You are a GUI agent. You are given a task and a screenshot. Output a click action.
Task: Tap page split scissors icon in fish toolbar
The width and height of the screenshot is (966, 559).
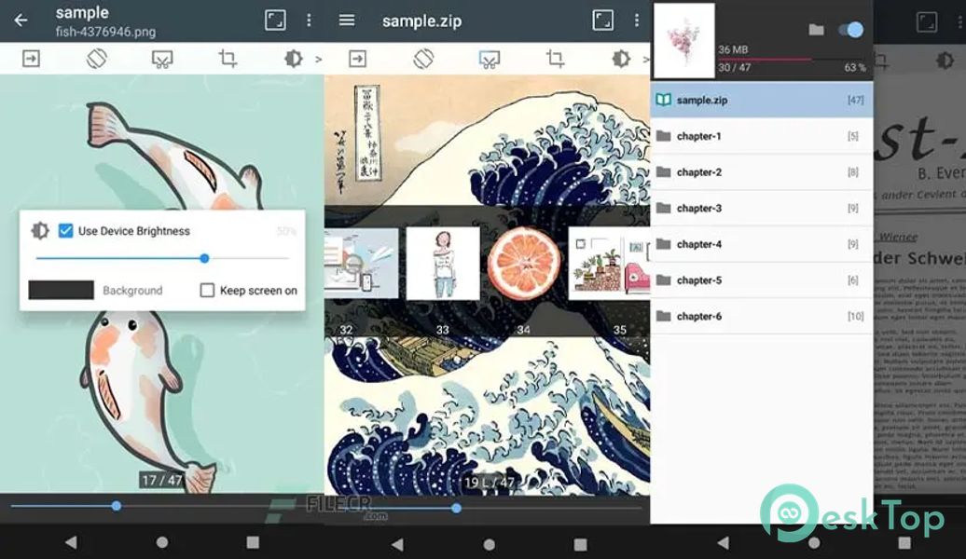(162, 59)
